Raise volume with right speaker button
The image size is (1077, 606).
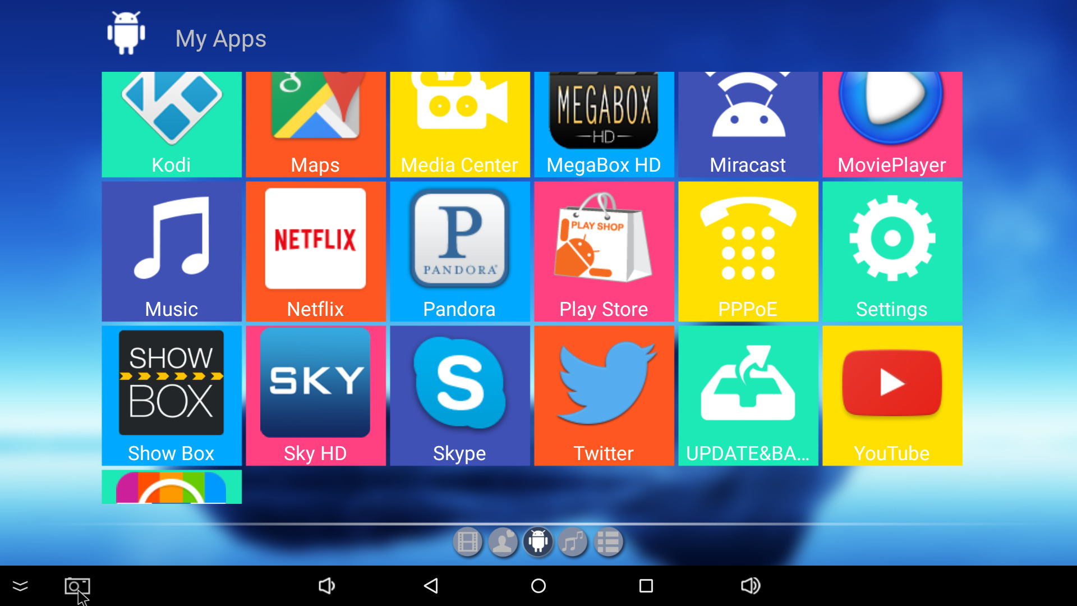click(750, 586)
